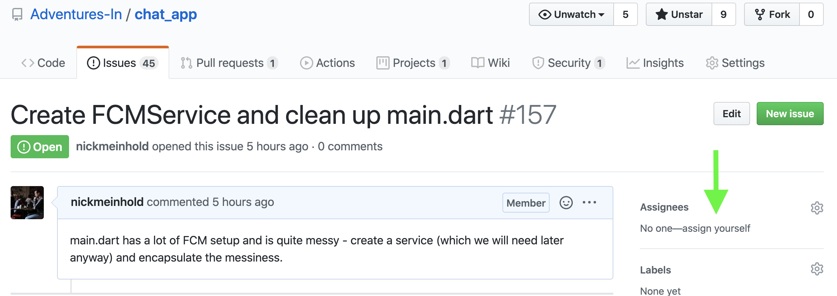Open the stargazers count 9
The width and height of the screenshot is (837, 296).
724,15
